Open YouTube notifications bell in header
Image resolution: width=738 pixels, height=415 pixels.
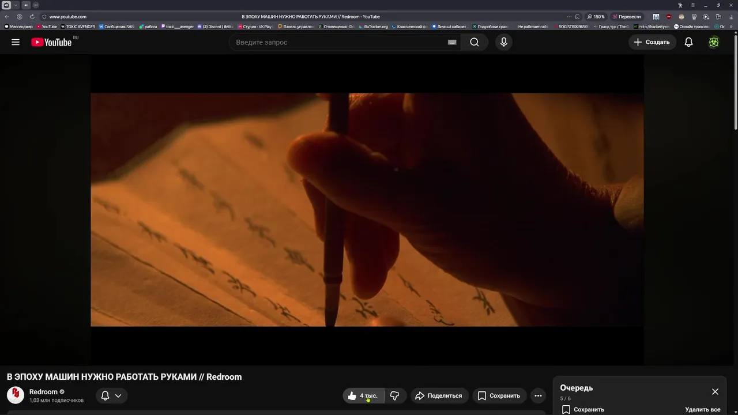point(688,42)
